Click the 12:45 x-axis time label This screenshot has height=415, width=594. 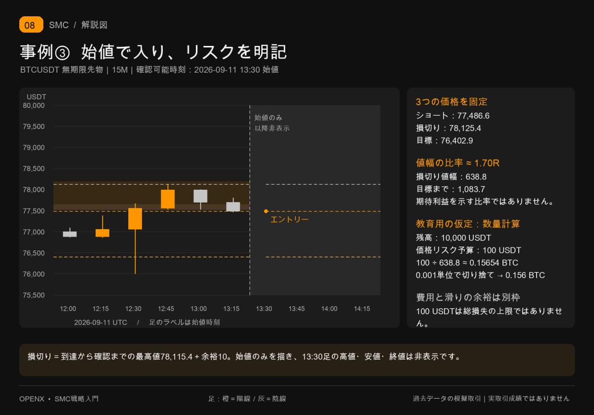[166, 309]
